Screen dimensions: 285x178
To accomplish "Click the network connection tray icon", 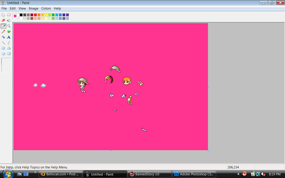I will click(x=258, y=174).
